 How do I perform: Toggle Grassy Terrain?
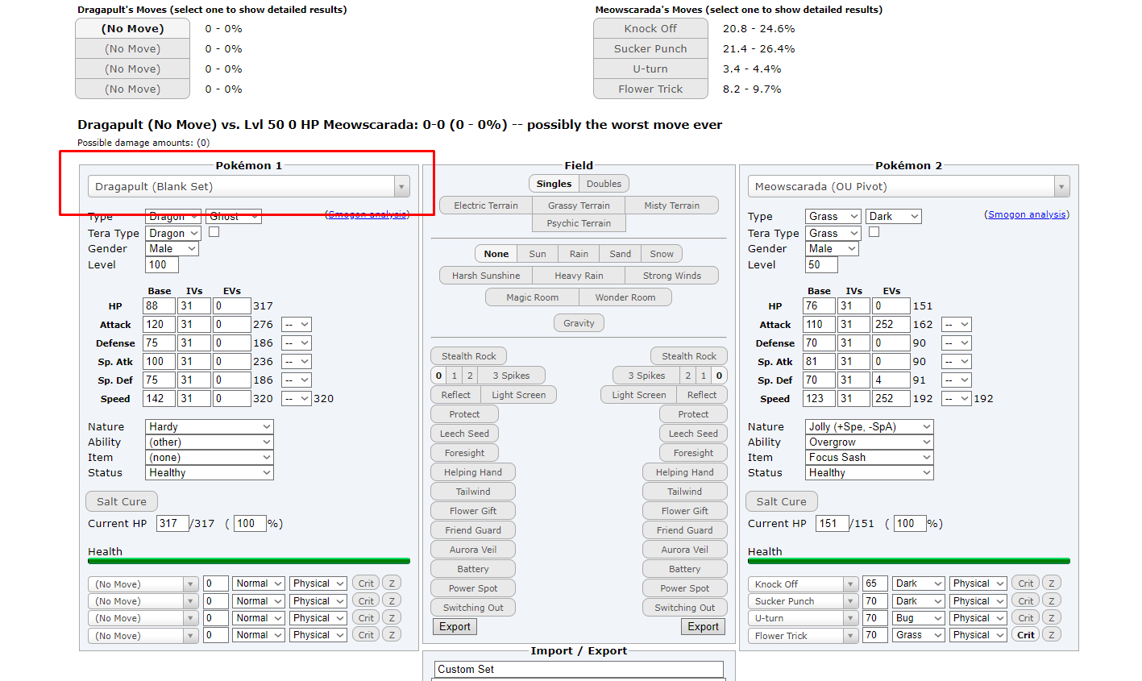pyautogui.click(x=579, y=206)
